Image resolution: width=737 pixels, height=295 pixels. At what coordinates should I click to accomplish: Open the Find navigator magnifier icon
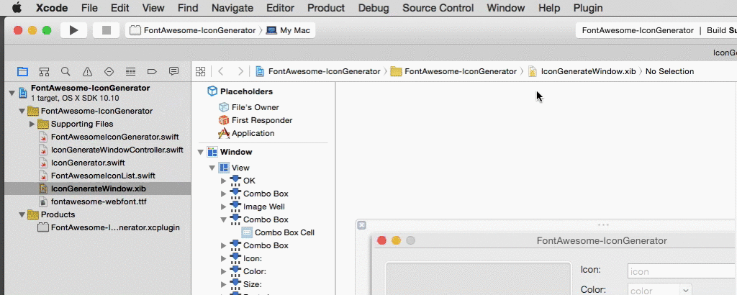click(x=65, y=71)
